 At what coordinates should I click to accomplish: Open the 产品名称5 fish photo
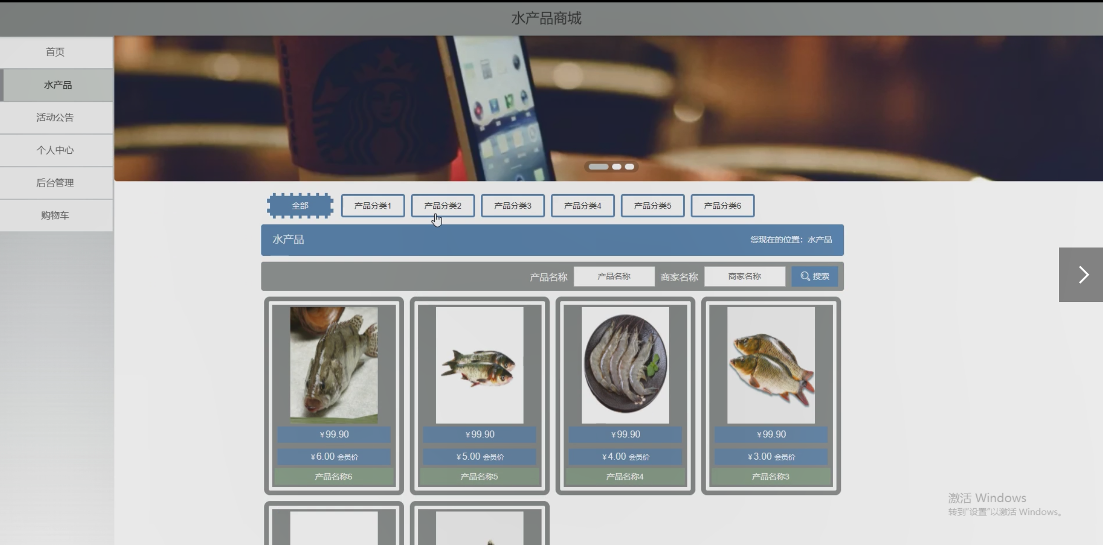pos(479,365)
